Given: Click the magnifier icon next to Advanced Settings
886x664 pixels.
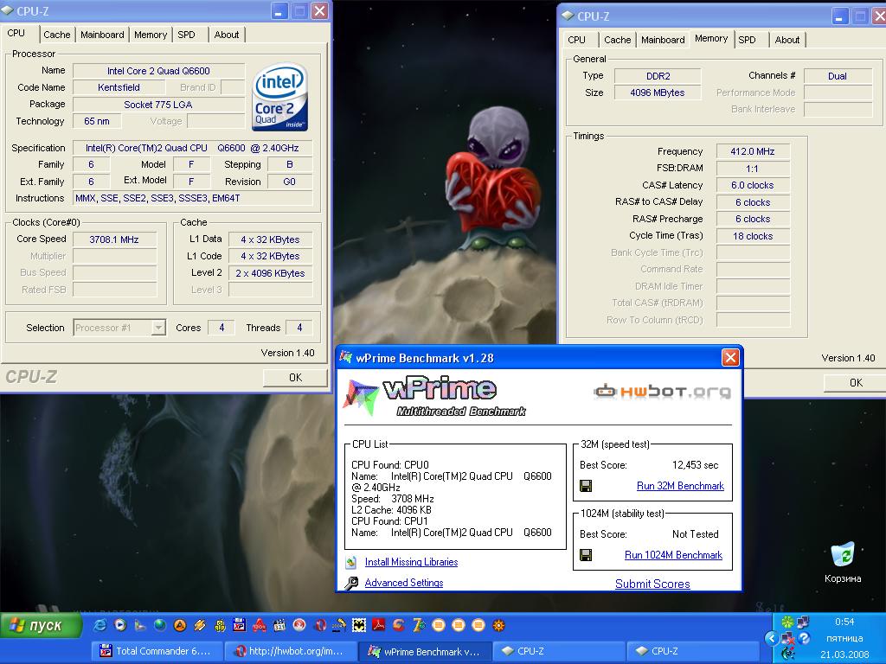Looking at the screenshot, I should tap(351, 583).
